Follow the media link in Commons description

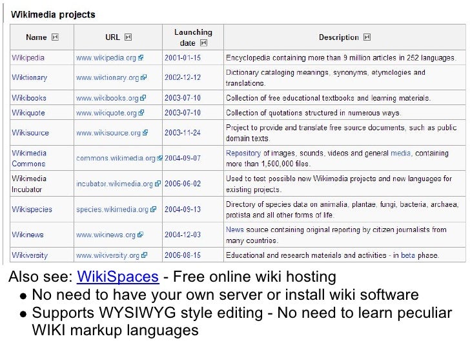click(x=401, y=153)
